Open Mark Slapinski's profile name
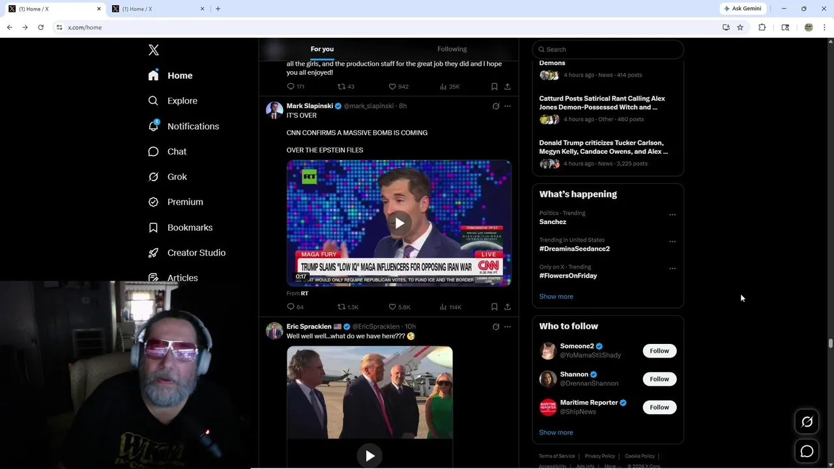 pos(309,106)
